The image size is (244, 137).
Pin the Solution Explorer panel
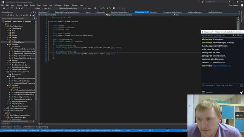tap(33, 12)
